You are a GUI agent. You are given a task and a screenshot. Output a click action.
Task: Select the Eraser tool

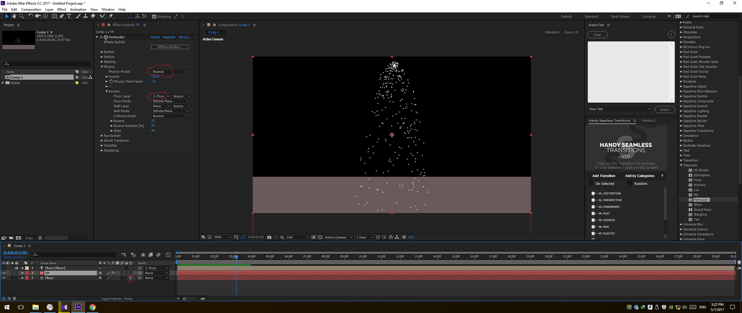[x=93, y=16]
